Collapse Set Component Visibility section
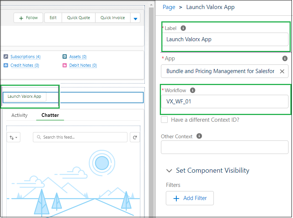Screen dimensions: 293x218 click(169, 170)
